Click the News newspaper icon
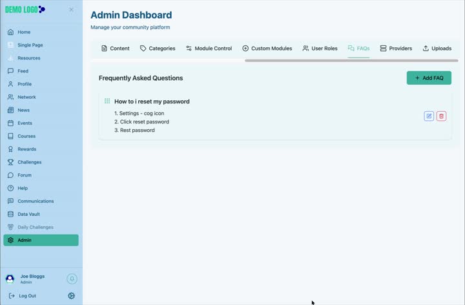 [10, 110]
